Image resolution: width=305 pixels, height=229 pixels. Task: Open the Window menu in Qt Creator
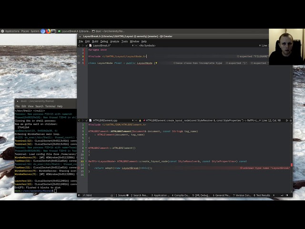click(134, 42)
